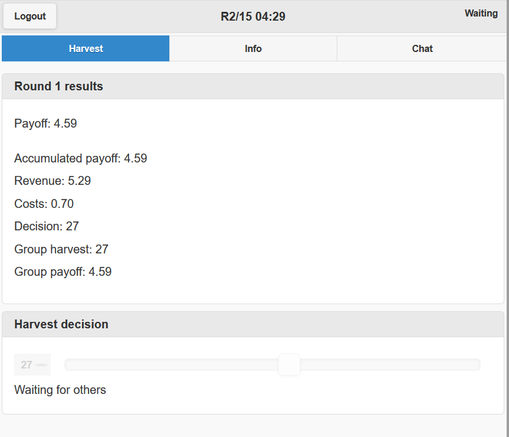Click the Waiting status label
Screen dimensions: 509x437
pyautogui.click(x=481, y=13)
